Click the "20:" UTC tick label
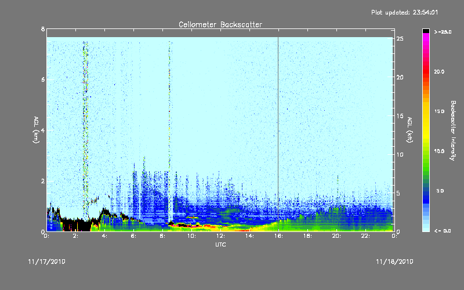Image resolution: width=464 pixels, height=290 pixels. tap(337, 236)
